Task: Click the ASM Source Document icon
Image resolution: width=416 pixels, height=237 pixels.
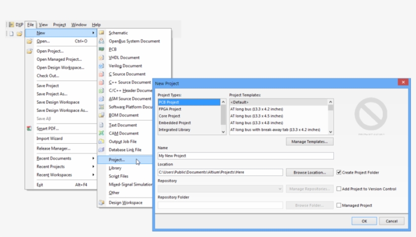Action: (x=101, y=99)
